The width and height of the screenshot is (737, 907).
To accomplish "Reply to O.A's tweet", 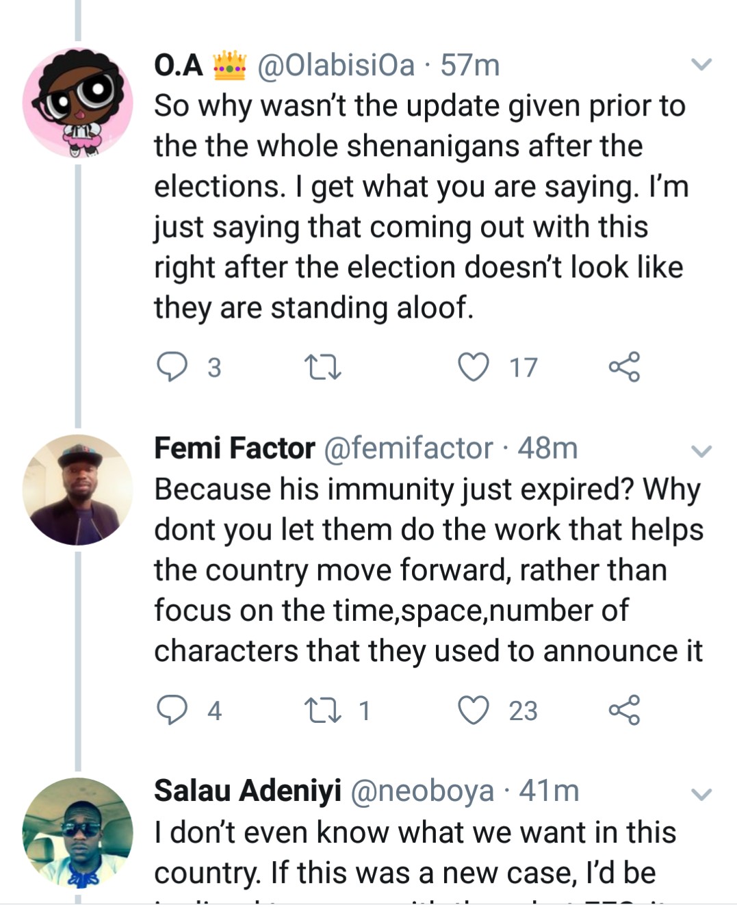I will click(172, 367).
